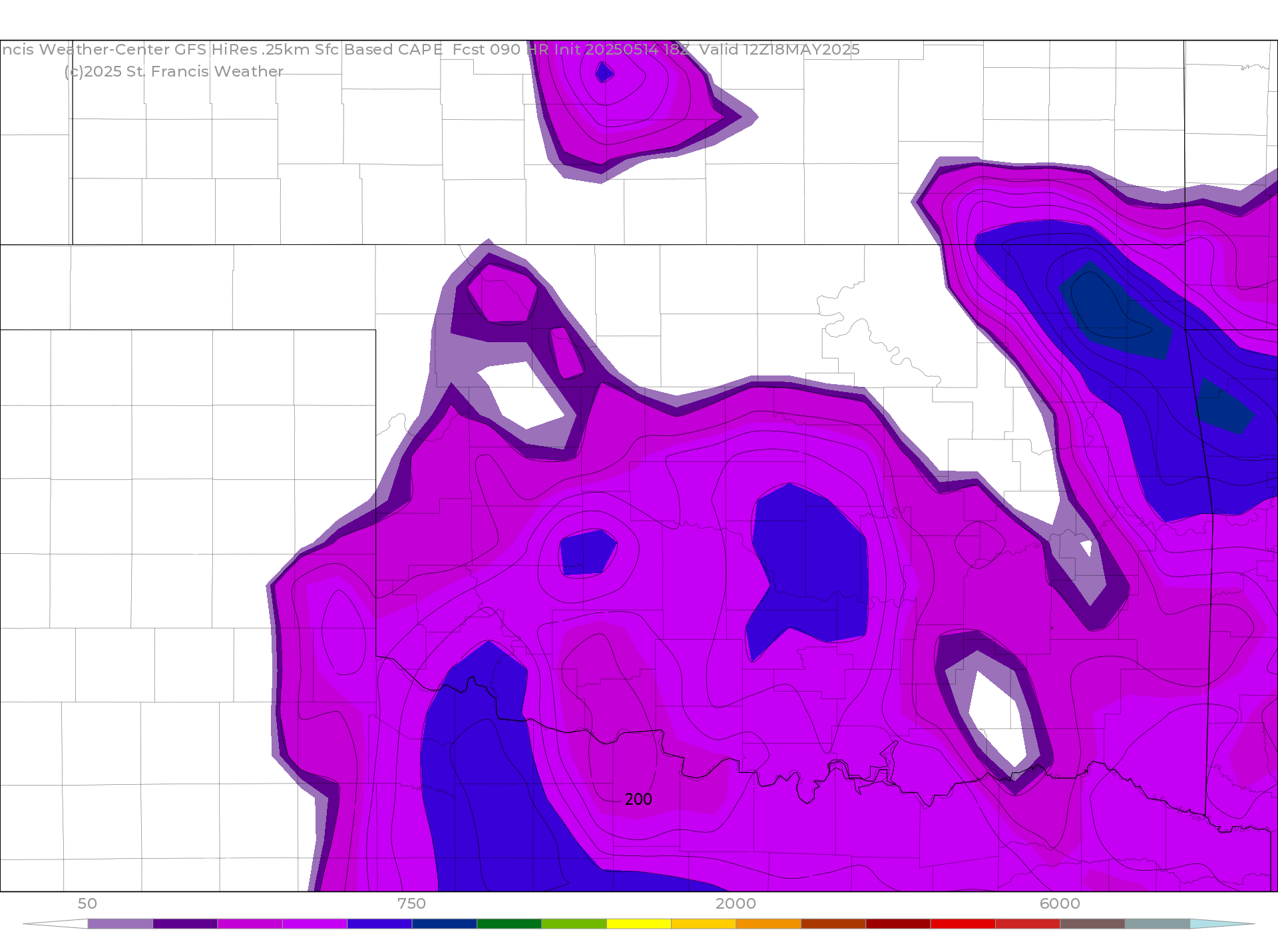Click the gray swatch near legend's right end
Image resolution: width=1278 pixels, height=932 pixels.
(x=1158, y=923)
